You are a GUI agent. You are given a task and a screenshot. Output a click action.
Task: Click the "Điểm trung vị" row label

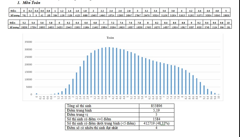[78, 115]
